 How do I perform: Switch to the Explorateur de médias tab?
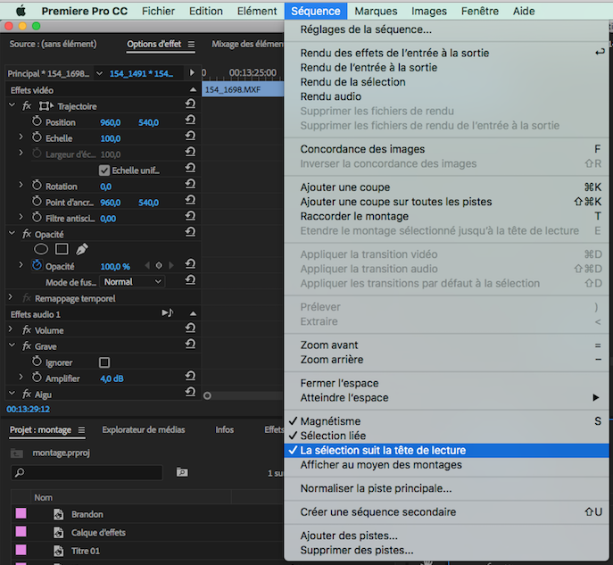point(144,429)
